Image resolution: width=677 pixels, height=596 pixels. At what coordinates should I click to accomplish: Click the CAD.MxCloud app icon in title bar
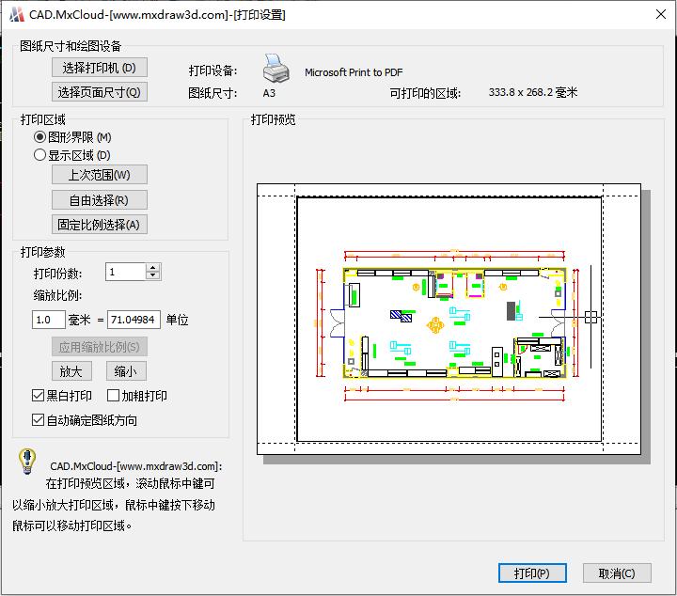click(x=17, y=14)
